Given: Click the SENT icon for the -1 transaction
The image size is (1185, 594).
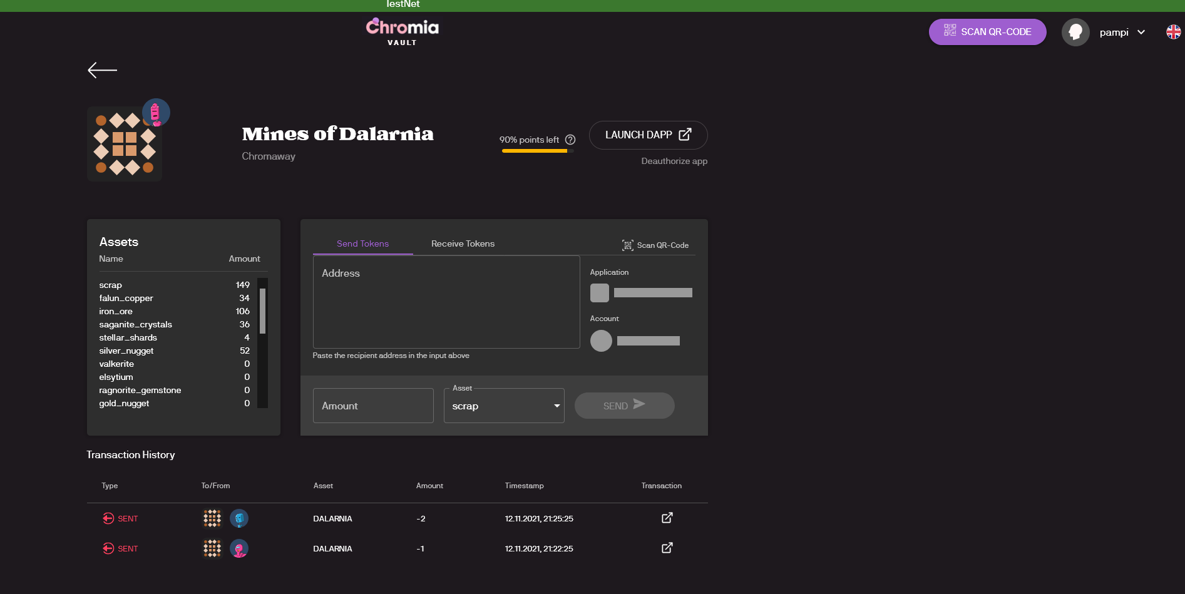Looking at the screenshot, I should click(x=108, y=548).
